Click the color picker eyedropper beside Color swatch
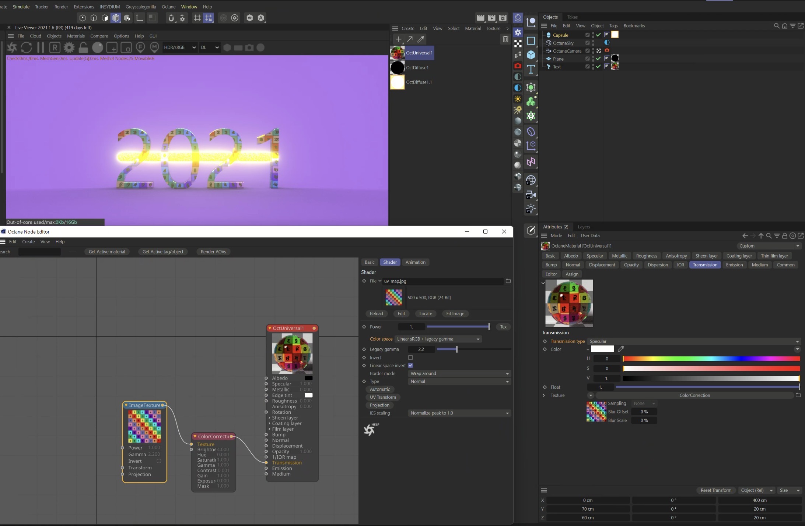This screenshot has width=805, height=526. click(621, 349)
